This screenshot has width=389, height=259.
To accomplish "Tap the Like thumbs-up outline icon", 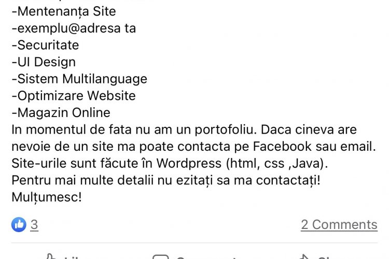I will coord(50,256).
